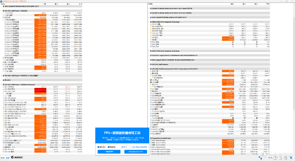The image size is (295, 161).
Task: Click the blue X close sensors icon
Action: [291, 158]
